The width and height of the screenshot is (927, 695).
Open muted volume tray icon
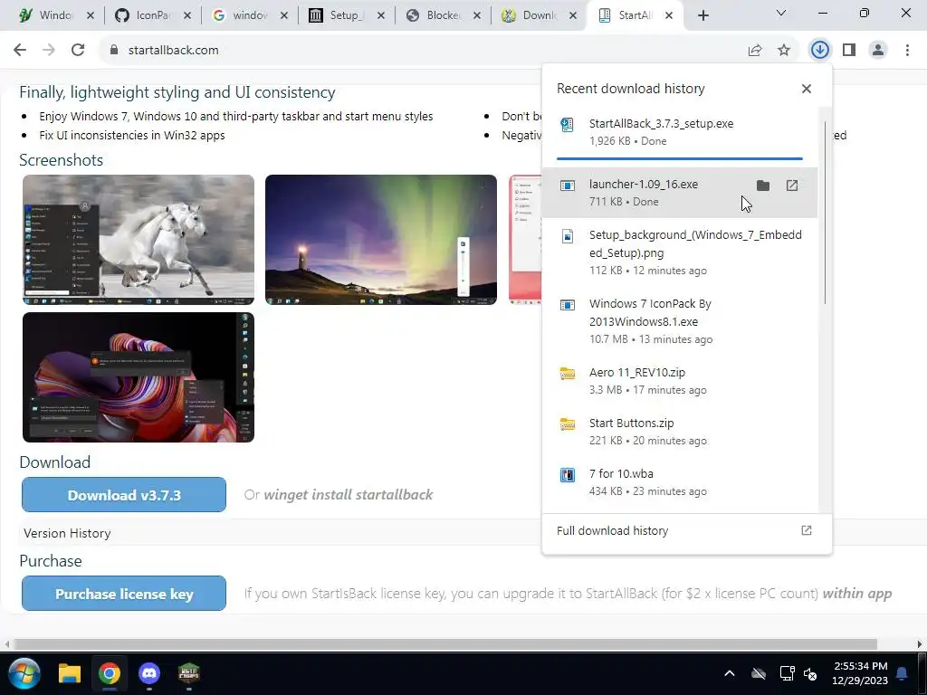pos(810,673)
